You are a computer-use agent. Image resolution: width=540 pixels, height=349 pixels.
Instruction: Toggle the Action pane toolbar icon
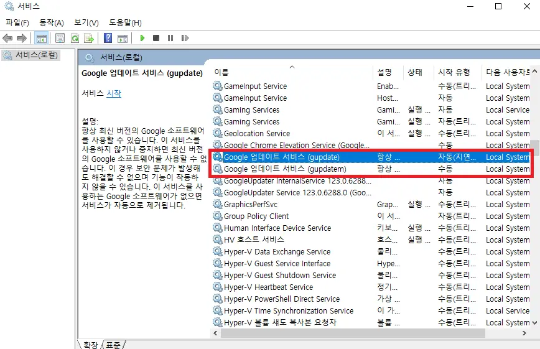(123, 38)
